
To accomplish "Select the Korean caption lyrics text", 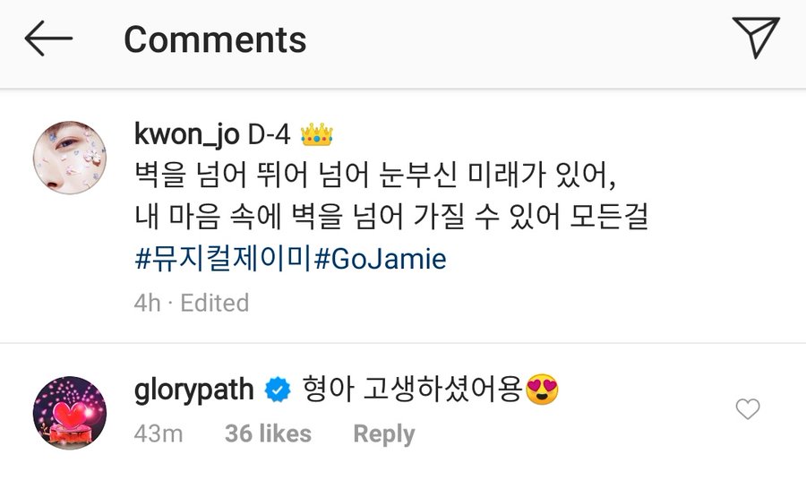I will click(390, 196).
